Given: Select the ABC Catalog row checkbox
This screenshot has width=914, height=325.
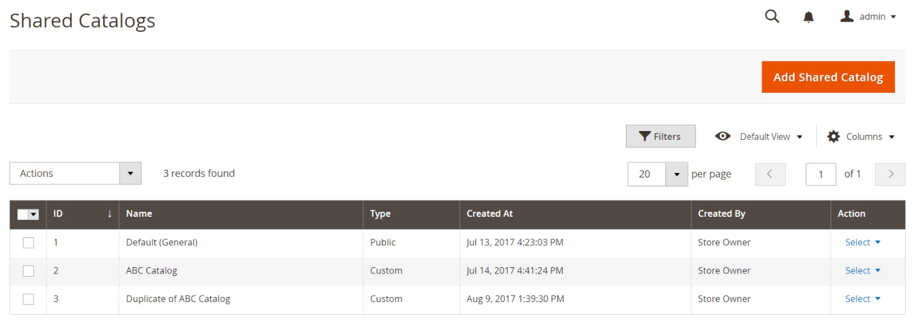Looking at the screenshot, I should tap(28, 271).
